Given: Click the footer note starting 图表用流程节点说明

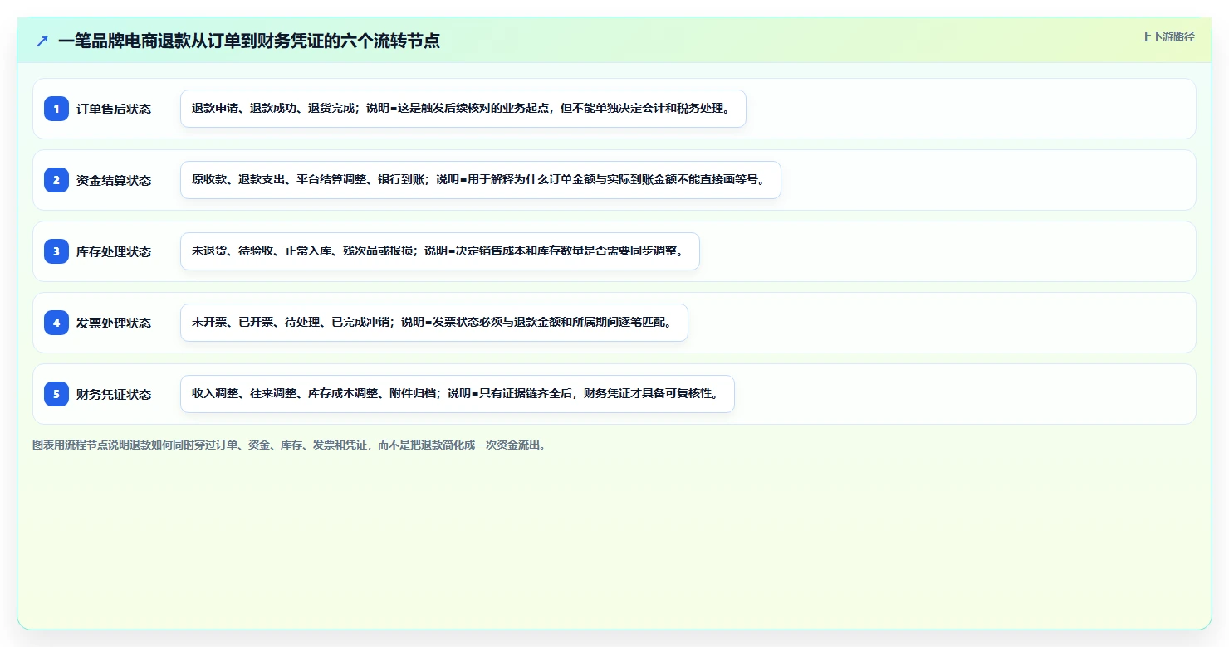Looking at the screenshot, I should click(289, 445).
